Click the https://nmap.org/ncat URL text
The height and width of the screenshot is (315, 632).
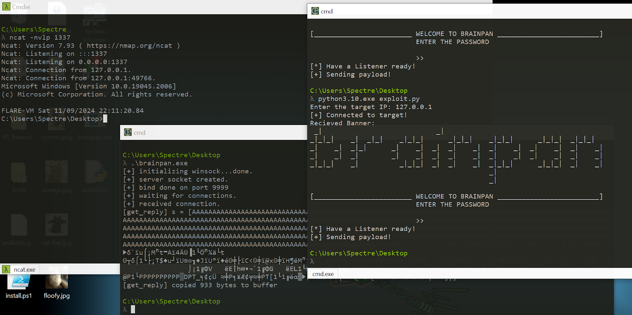[x=130, y=46]
